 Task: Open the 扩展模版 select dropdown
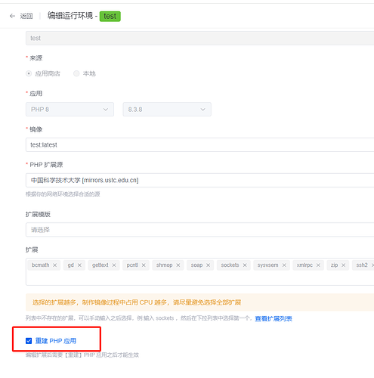click(x=199, y=230)
